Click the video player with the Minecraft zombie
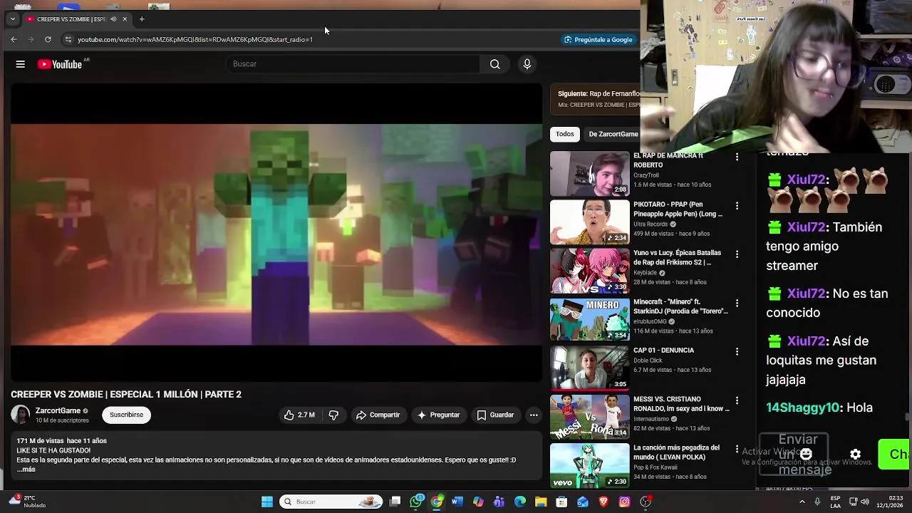912x513 pixels. [276, 233]
